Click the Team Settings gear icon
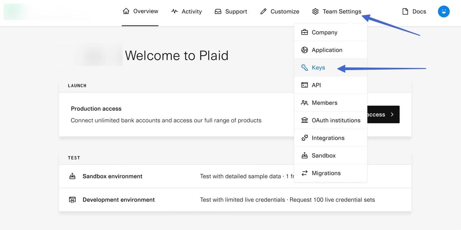This screenshot has width=461, height=230. [x=315, y=11]
